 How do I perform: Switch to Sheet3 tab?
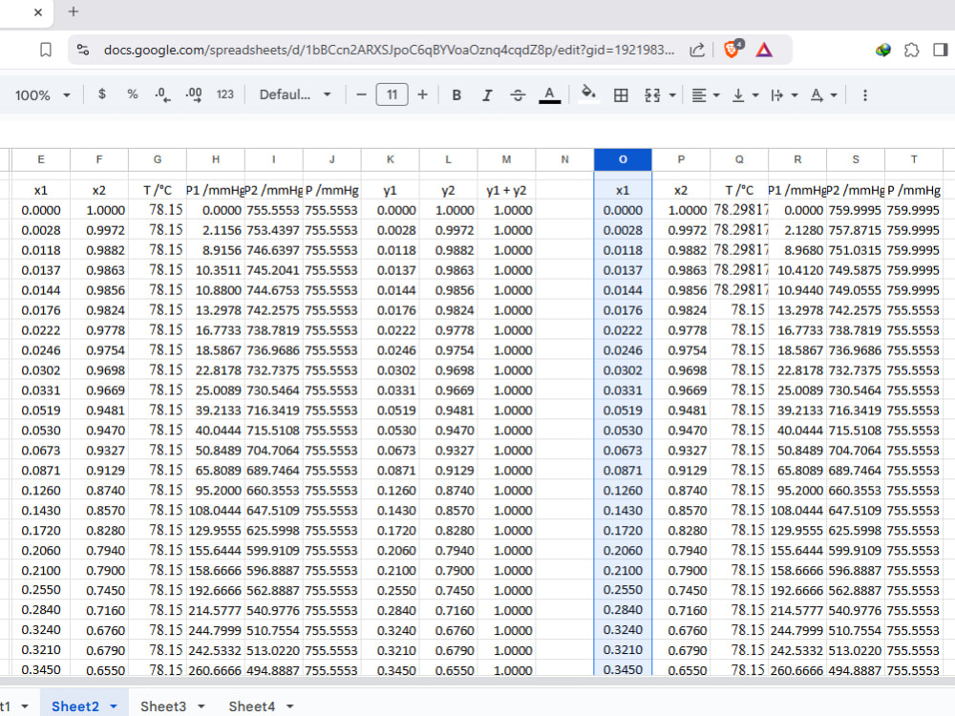[x=163, y=706]
